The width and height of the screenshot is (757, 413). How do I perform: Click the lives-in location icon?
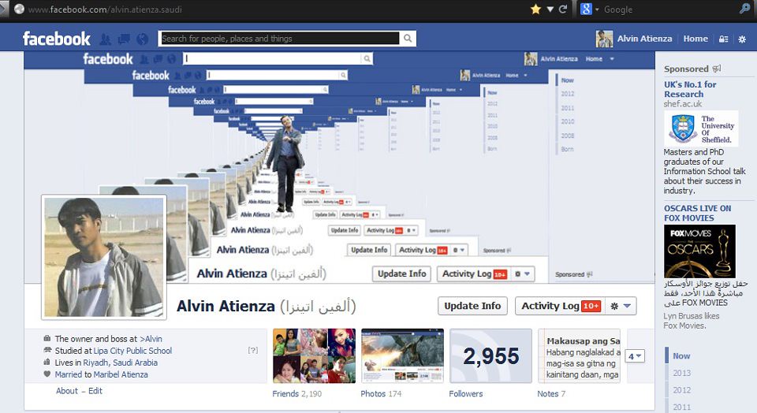pos(47,362)
